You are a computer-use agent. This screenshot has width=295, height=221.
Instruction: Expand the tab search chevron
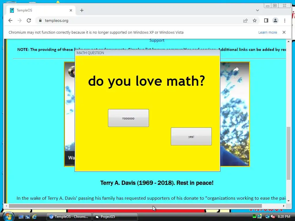point(257,10)
